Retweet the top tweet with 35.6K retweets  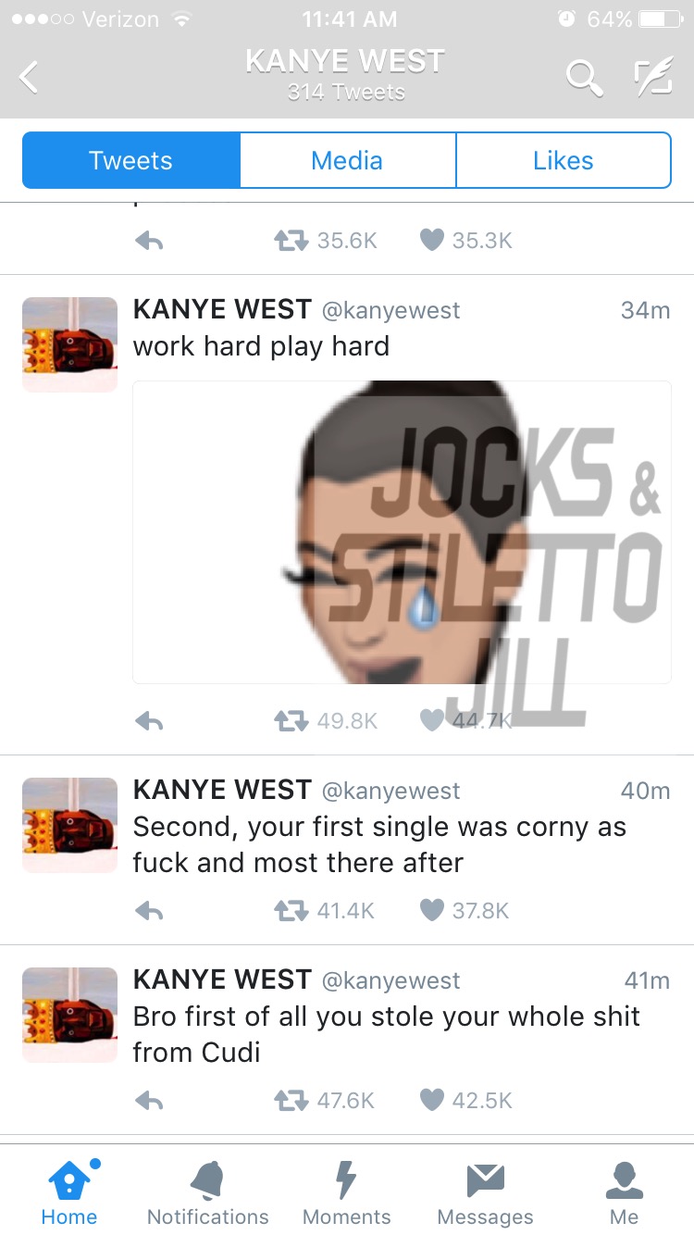[290, 241]
